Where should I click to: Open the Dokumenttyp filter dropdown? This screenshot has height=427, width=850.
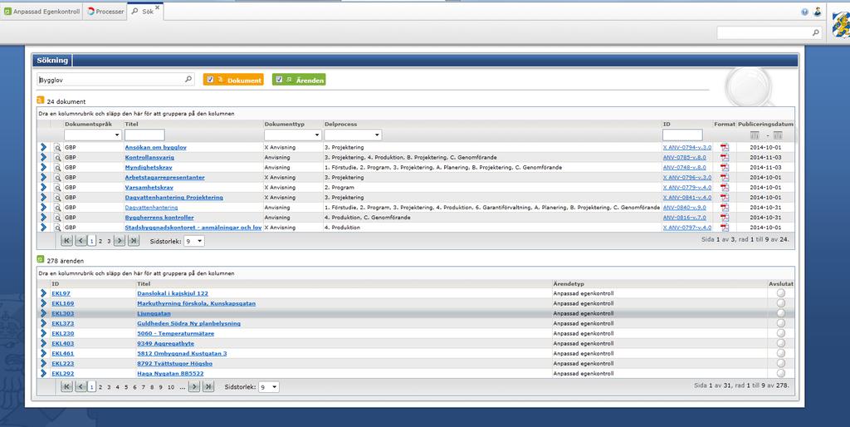293,135
